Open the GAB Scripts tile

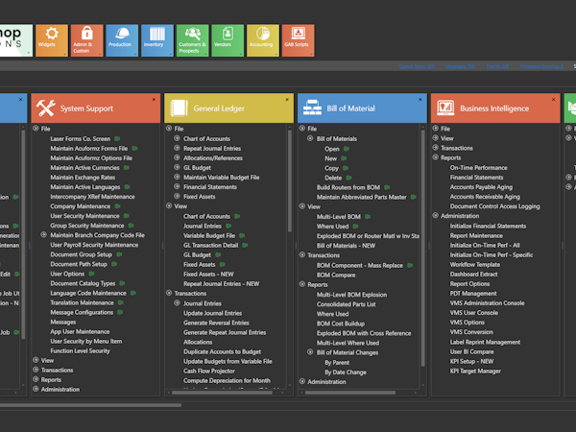pyautogui.click(x=298, y=40)
